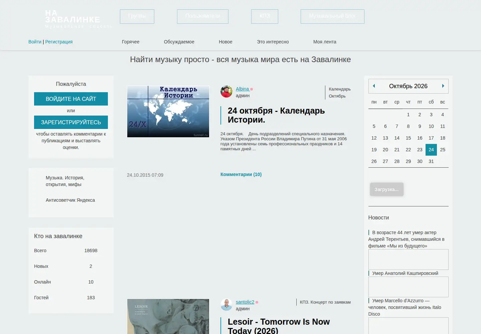Click the ЗАРЕГИСТРИРУЙТЕСЬ button

71,122
